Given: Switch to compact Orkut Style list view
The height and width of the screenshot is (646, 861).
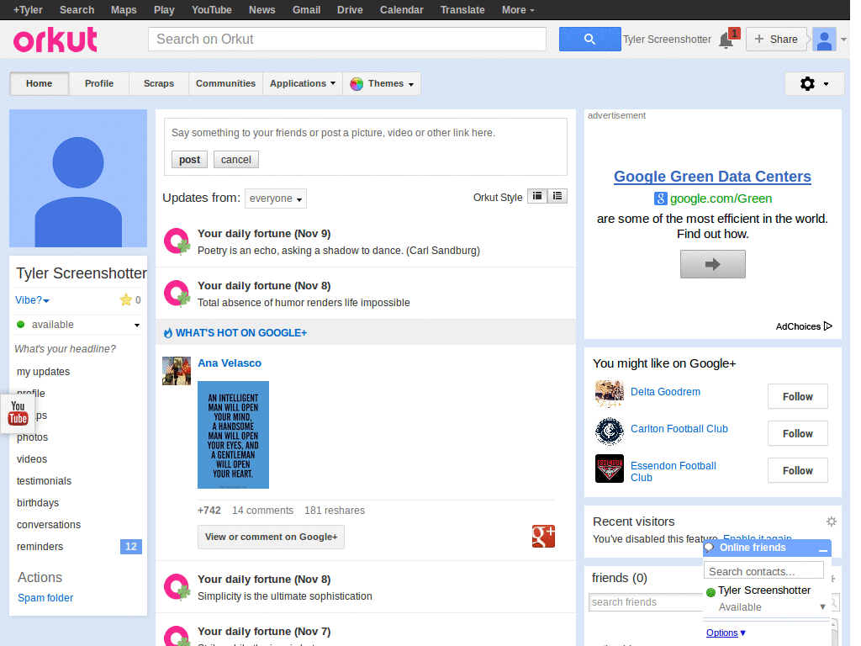Looking at the screenshot, I should tap(537, 196).
